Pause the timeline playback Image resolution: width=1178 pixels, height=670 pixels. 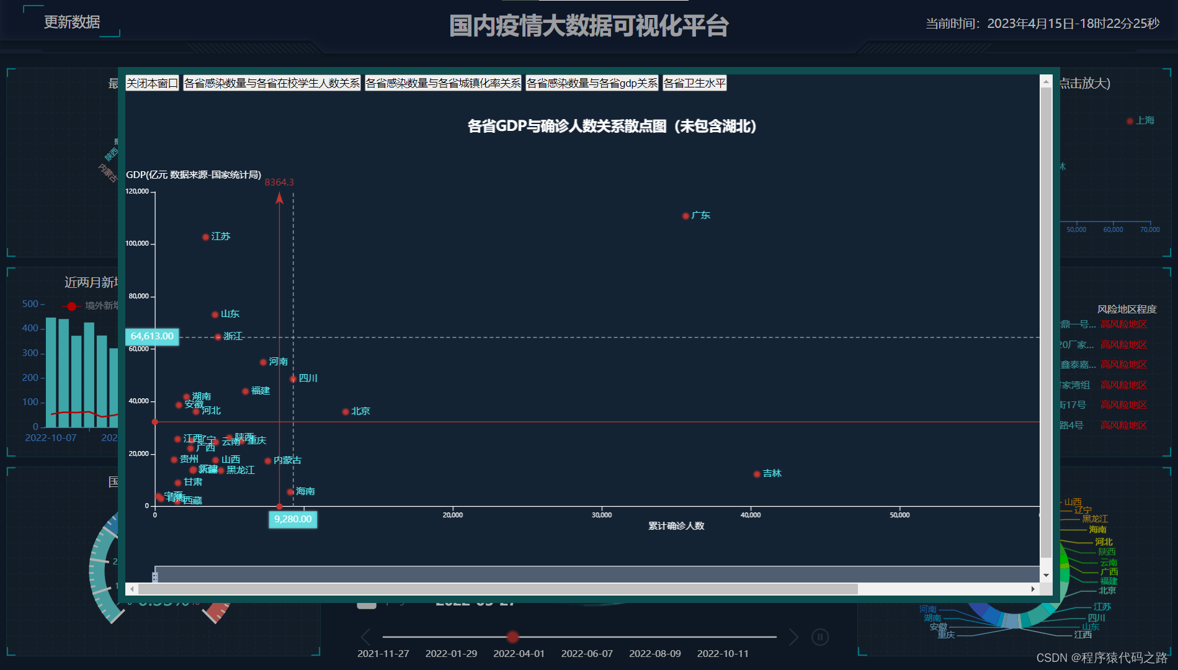pyautogui.click(x=820, y=636)
